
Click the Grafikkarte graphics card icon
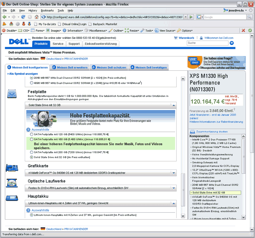(12, 169)
